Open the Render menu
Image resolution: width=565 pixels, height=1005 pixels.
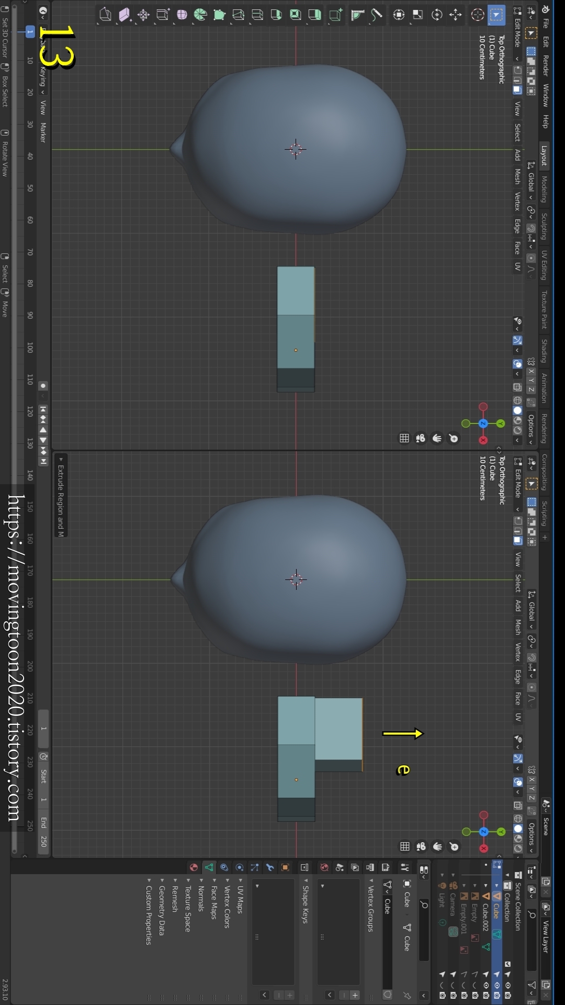pyautogui.click(x=545, y=66)
